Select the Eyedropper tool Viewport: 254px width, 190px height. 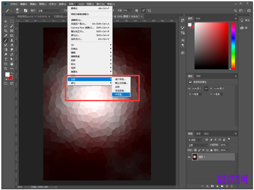coord(6,35)
